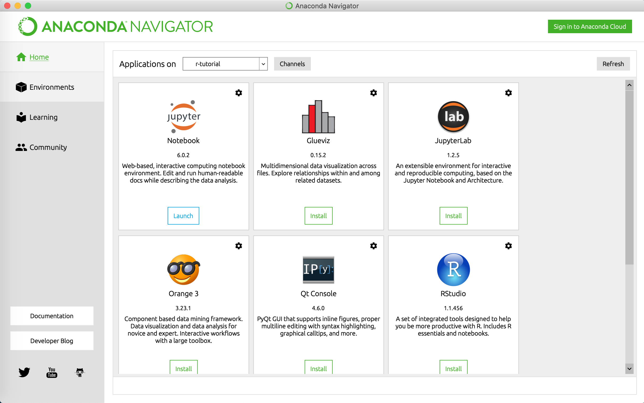Click Sign in to Anaconda Cloud
Image resolution: width=644 pixels, height=403 pixels.
point(589,26)
